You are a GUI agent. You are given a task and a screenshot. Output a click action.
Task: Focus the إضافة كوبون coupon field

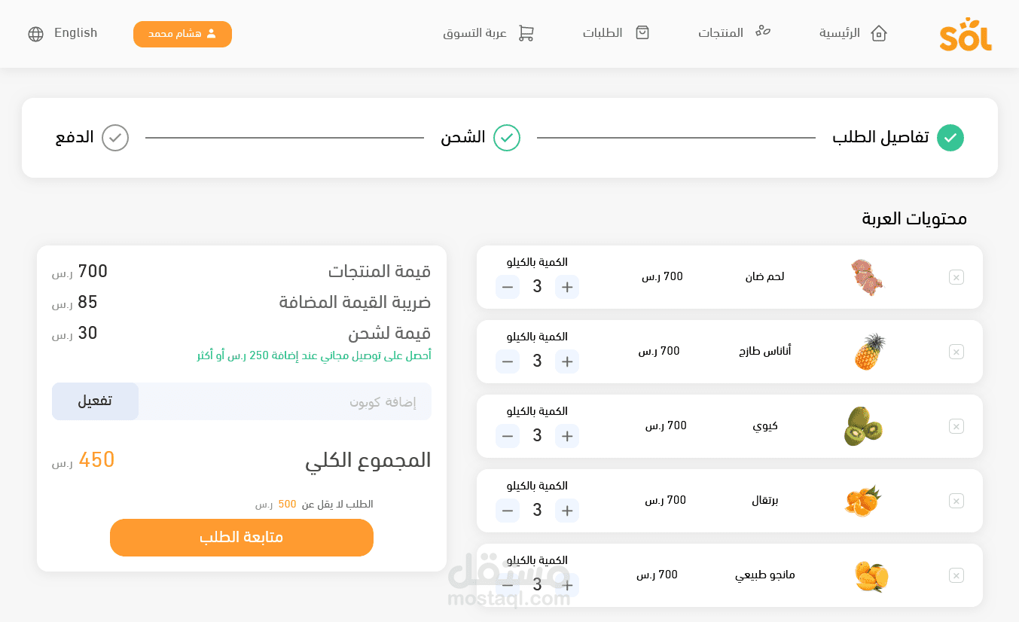(x=285, y=401)
